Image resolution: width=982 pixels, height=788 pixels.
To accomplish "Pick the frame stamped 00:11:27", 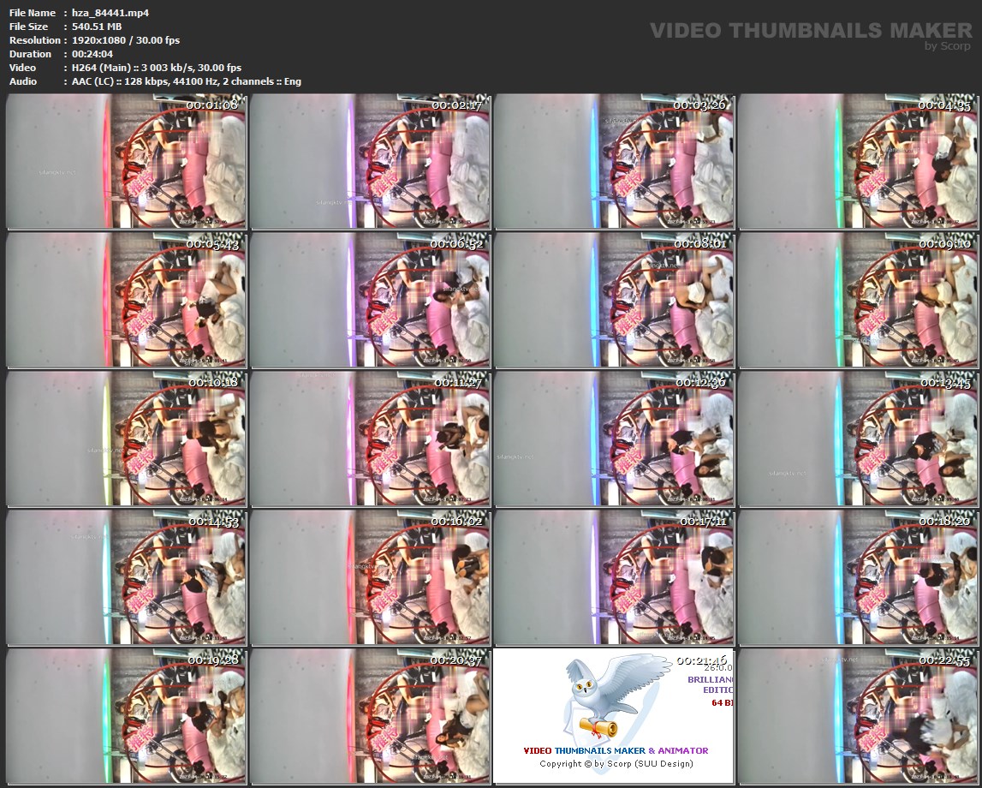I will 370,439.
